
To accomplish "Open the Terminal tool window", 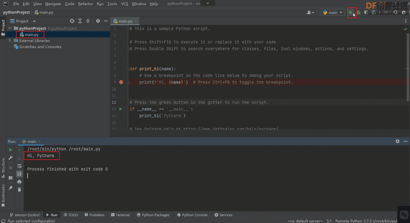I will coord(120,215).
